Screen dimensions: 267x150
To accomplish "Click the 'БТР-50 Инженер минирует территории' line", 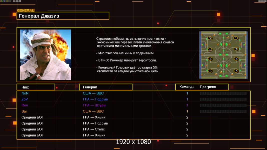I will [126, 60].
